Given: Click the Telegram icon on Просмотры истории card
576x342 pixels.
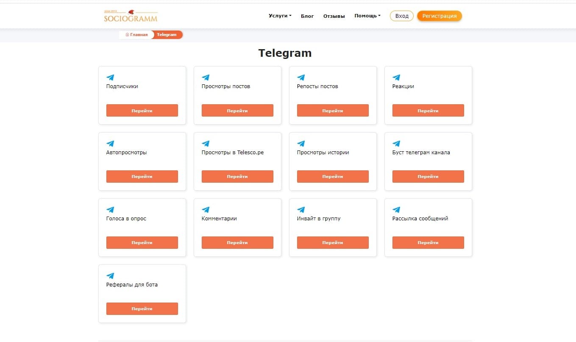Looking at the screenshot, I should pyautogui.click(x=301, y=144).
